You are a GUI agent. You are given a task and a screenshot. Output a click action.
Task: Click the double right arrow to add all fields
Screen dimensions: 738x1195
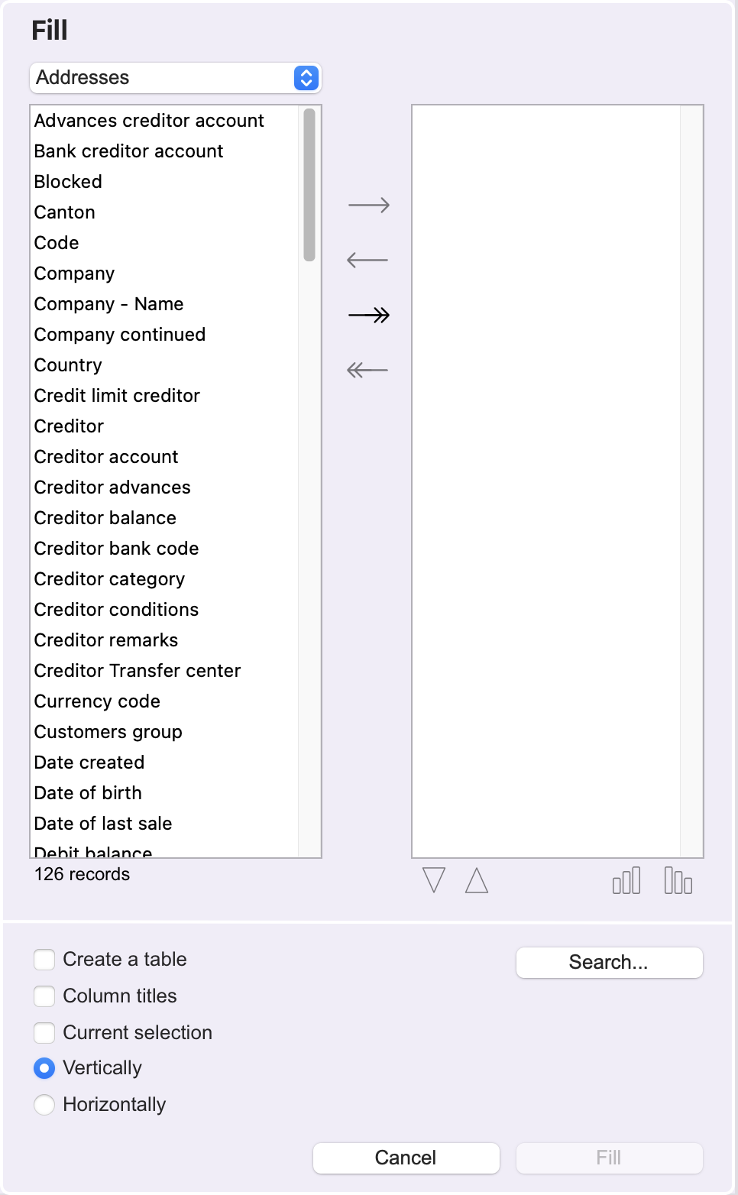369,315
